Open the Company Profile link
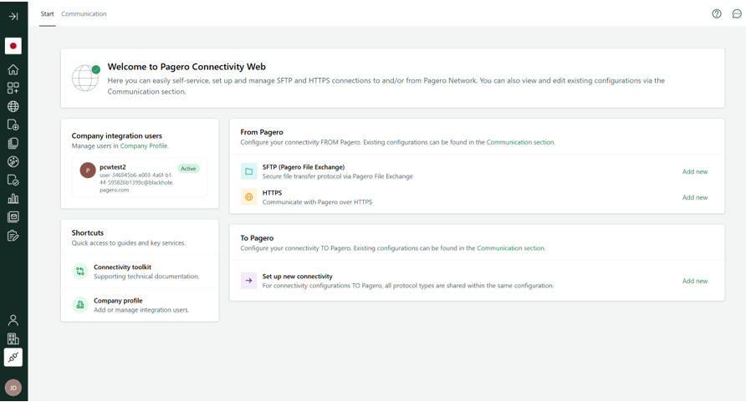 point(144,146)
